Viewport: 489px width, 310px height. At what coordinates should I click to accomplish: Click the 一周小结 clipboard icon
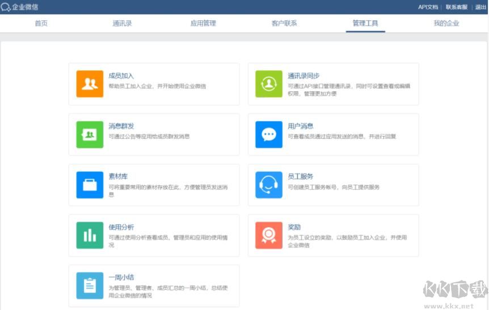tap(90, 286)
